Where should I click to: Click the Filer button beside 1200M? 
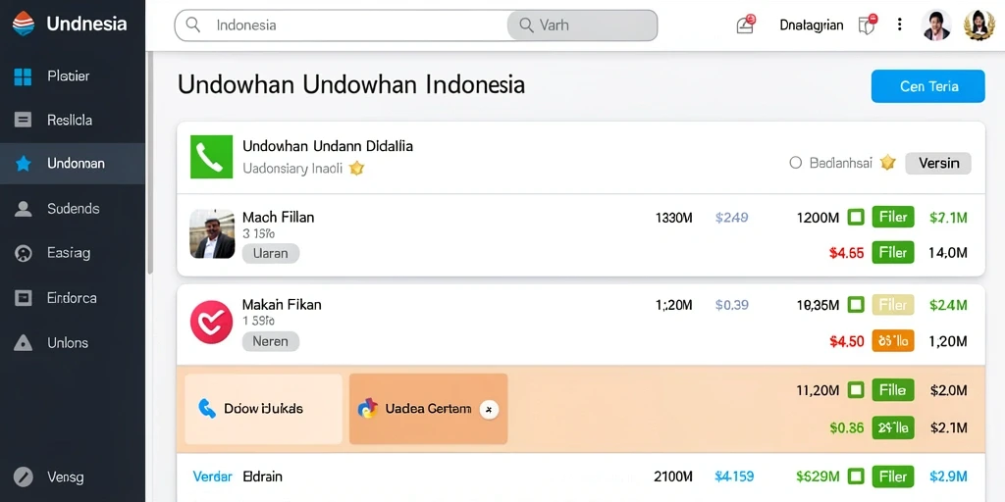coord(893,218)
